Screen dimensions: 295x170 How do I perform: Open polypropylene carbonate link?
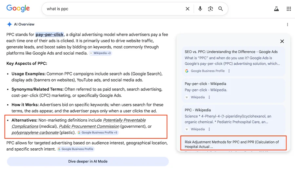pyautogui.click(x=35, y=133)
